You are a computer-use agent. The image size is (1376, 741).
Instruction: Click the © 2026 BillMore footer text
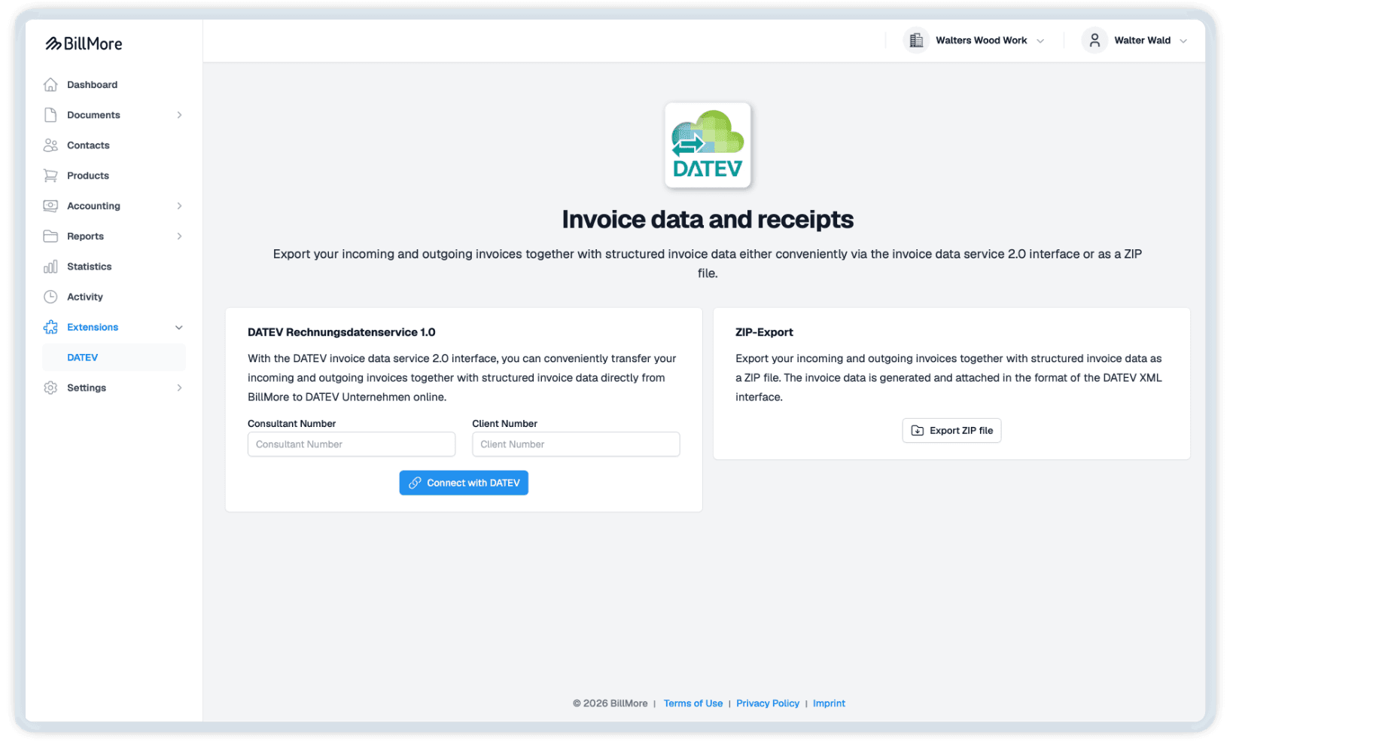(x=610, y=703)
